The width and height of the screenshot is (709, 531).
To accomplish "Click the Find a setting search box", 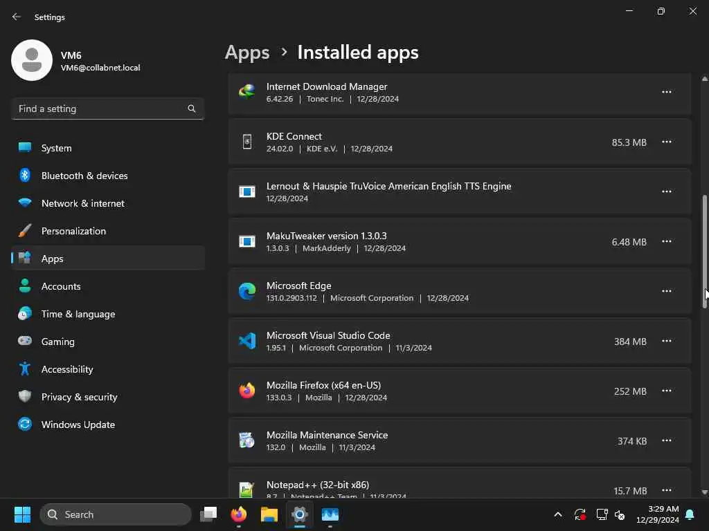I will [x=100, y=109].
